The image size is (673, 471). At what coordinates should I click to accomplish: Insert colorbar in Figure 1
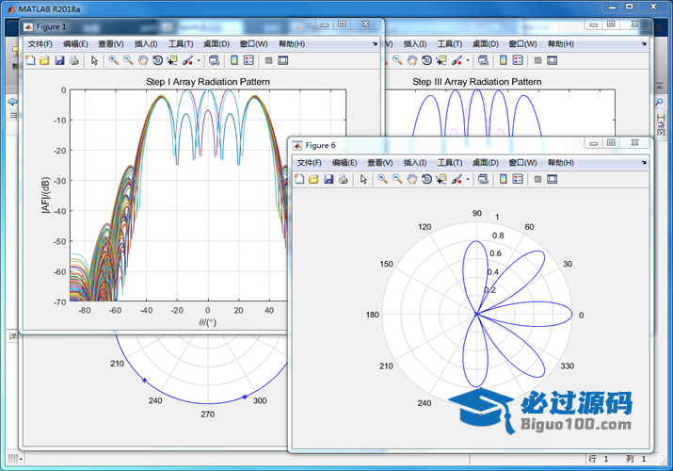coord(232,60)
